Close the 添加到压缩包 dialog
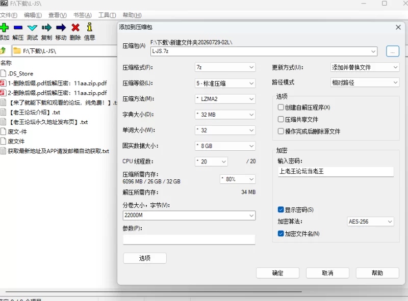 398,28
